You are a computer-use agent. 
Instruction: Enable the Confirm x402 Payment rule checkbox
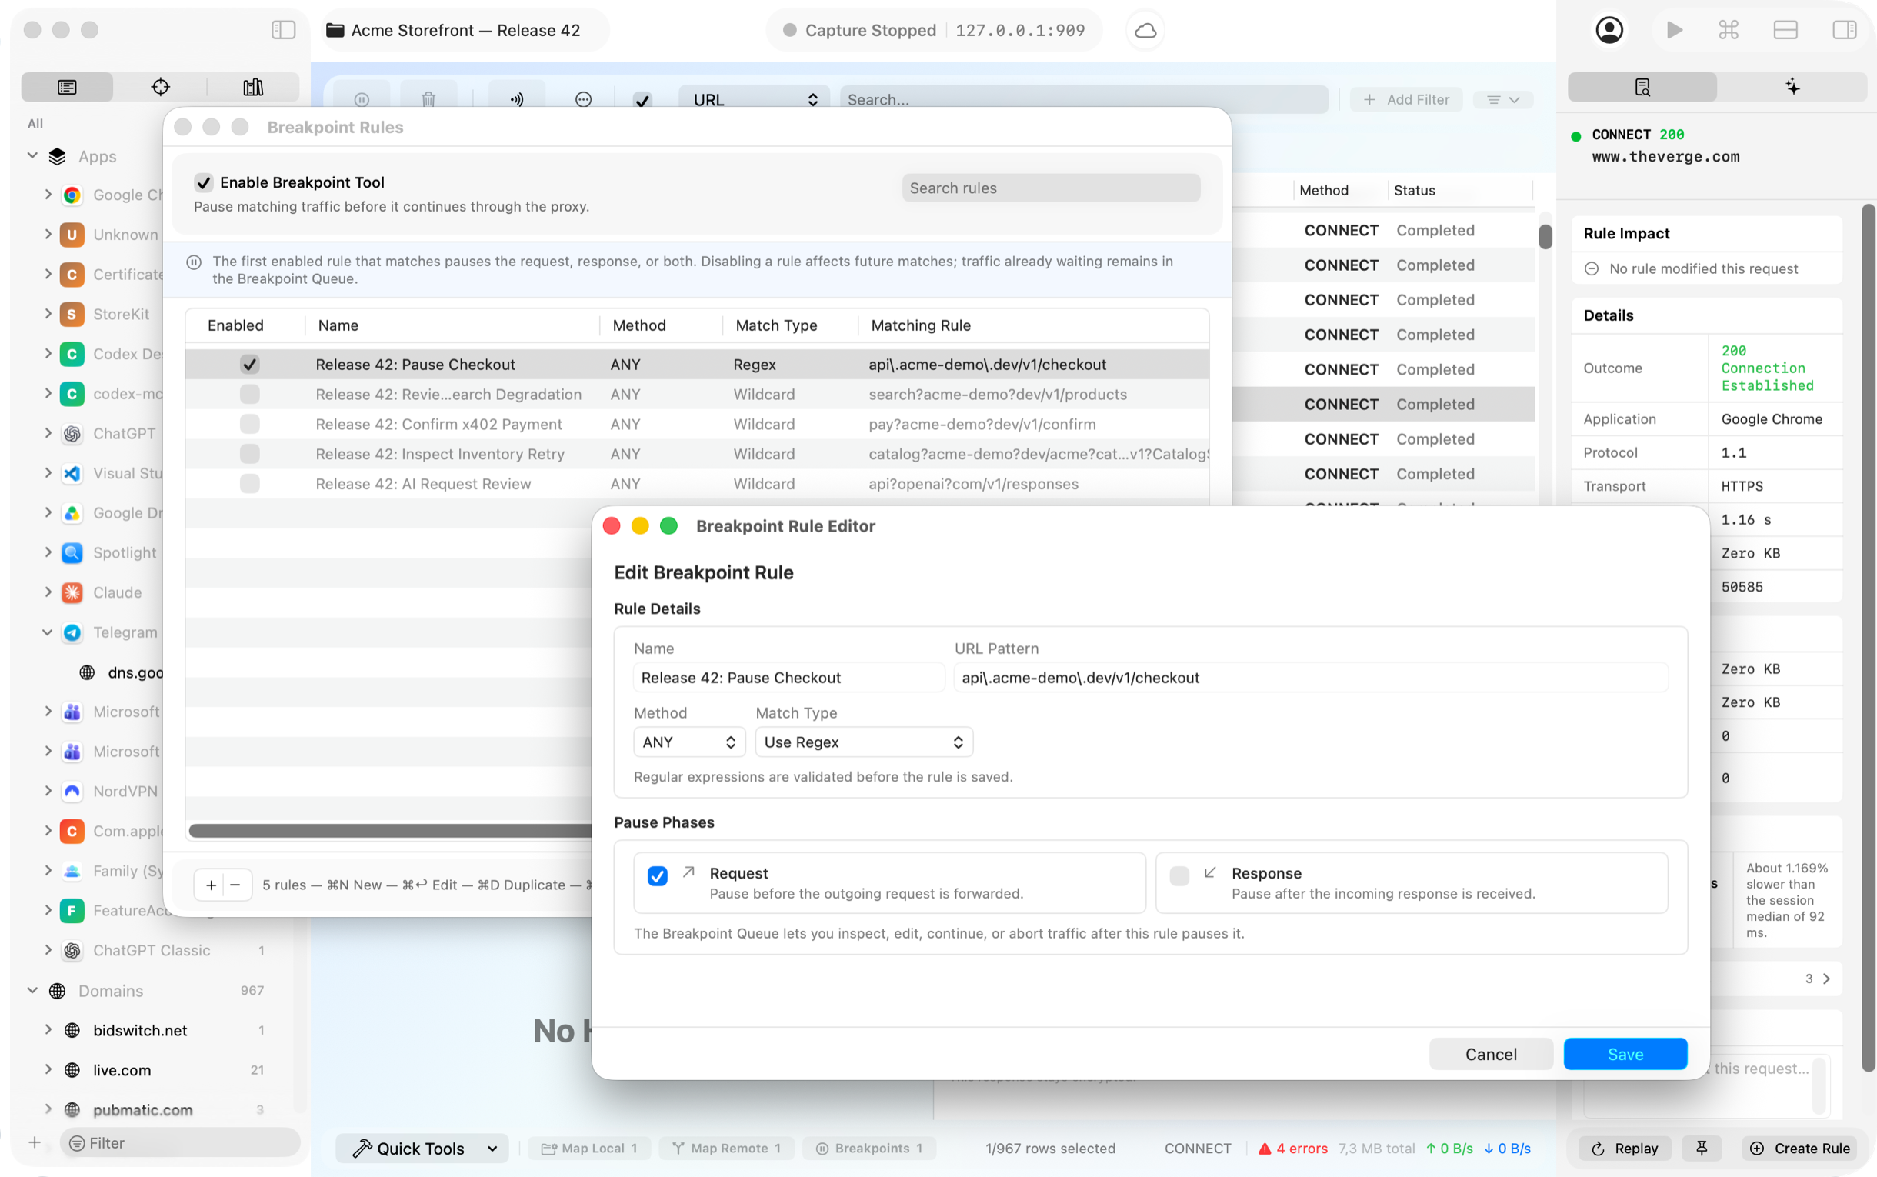[x=250, y=424]
